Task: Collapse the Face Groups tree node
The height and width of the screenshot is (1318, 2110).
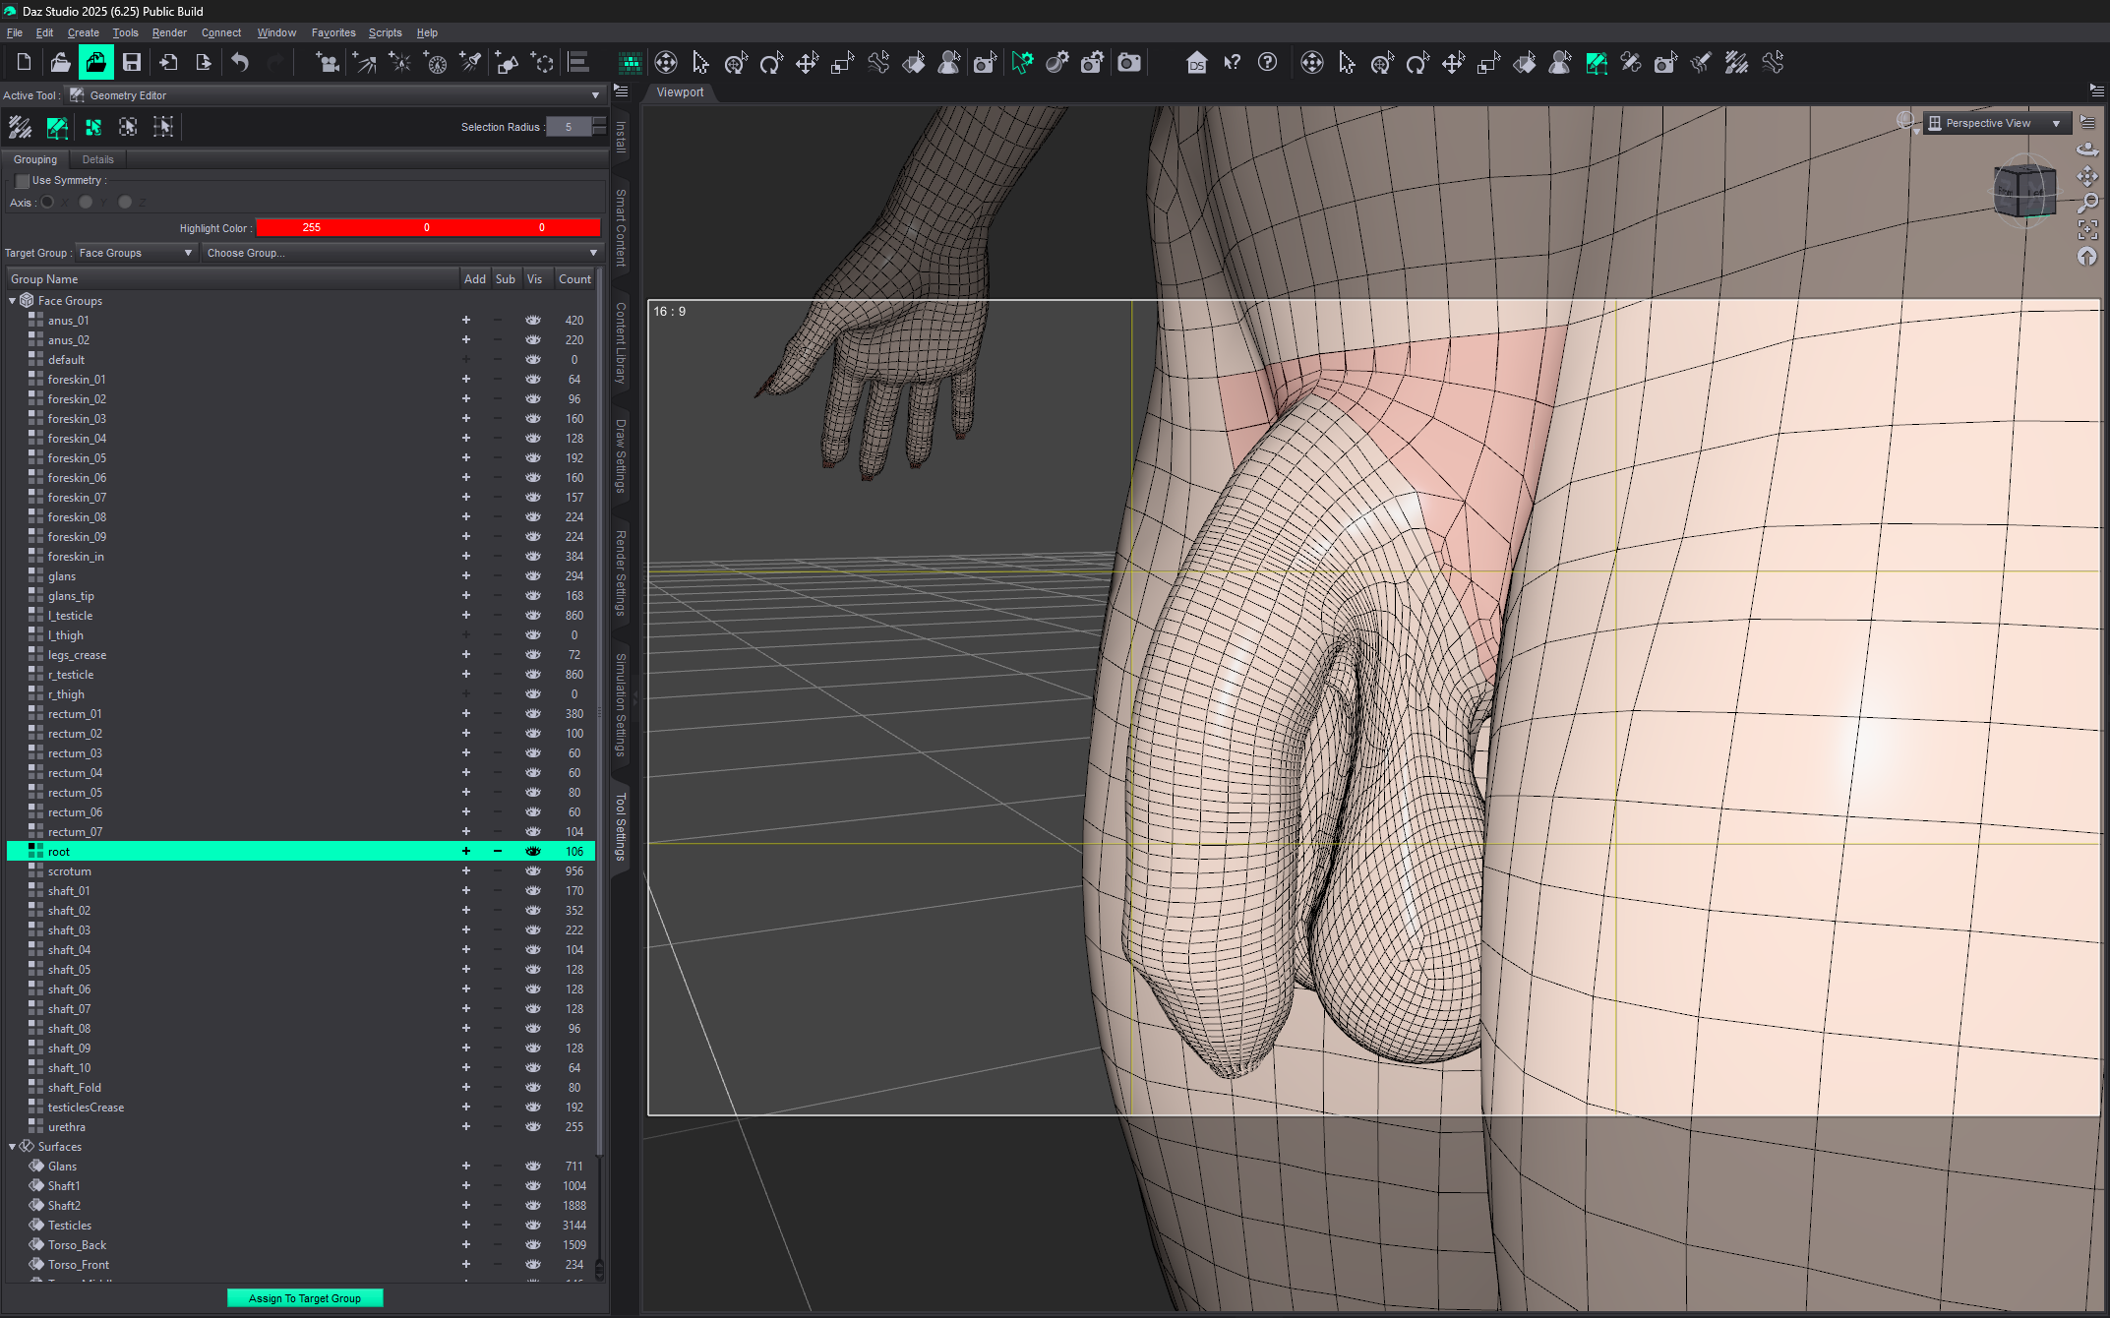Action: pyautogui.click(x=13, y=301)
